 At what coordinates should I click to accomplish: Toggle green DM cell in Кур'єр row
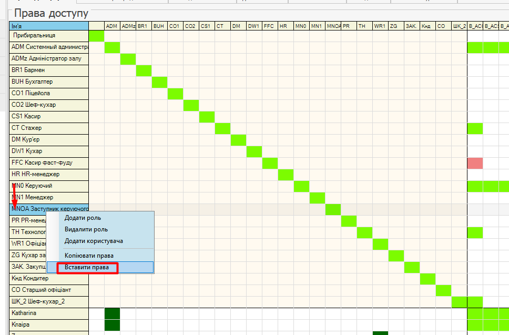point(238,140)
